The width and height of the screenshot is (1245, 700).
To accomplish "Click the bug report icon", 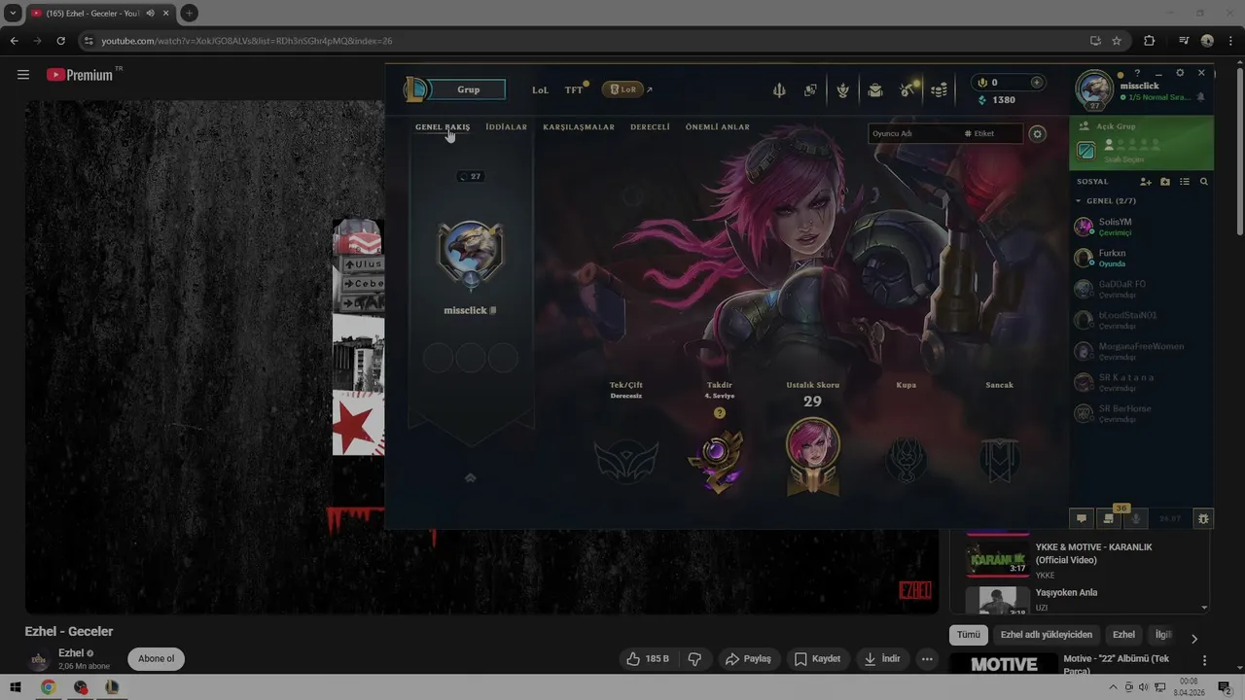I will tap(1203, 519).
